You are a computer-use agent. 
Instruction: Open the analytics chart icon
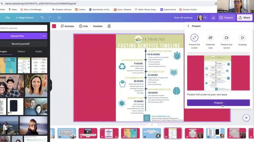click(x=213, y=17)
